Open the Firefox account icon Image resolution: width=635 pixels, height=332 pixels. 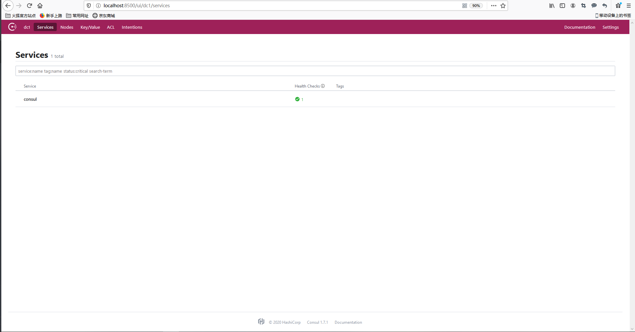[x=573, y=6]
